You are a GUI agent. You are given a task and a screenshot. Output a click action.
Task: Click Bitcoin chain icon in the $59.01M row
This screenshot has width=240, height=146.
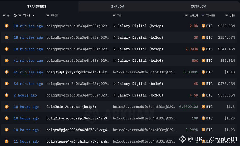(7, 60)
